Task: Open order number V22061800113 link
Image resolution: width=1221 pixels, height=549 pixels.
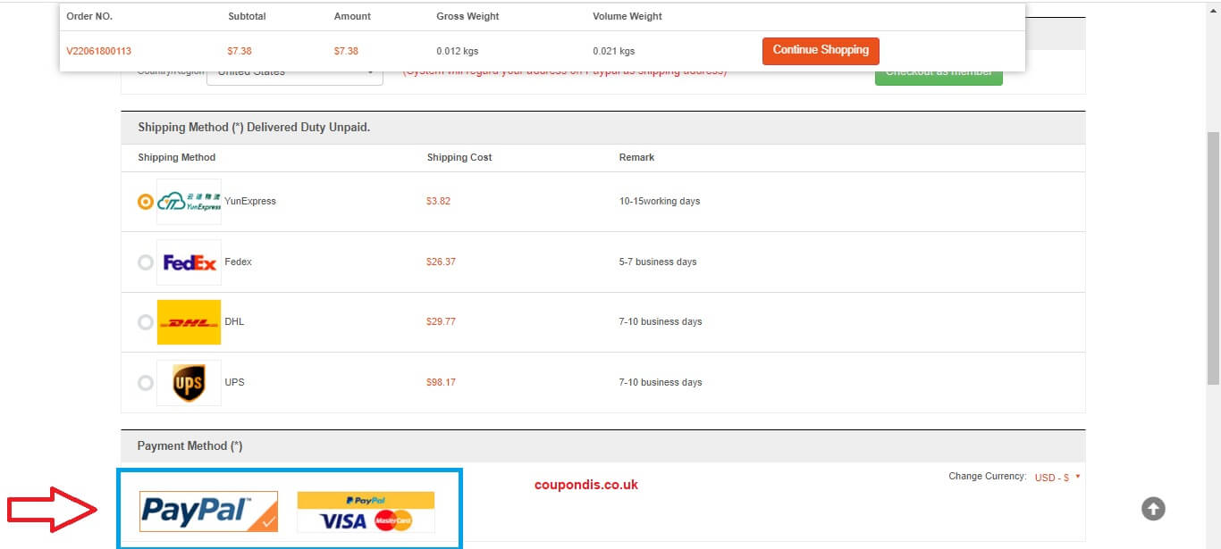Action: tap(98, 51)
